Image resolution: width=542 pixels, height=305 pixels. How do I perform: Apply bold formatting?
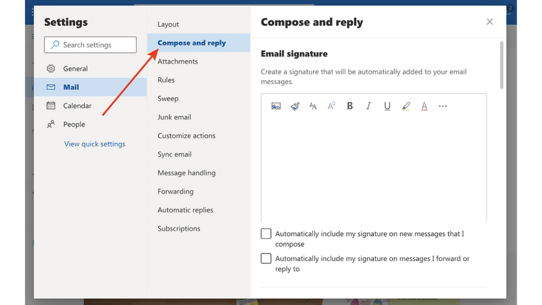click(x=349, y=106)
